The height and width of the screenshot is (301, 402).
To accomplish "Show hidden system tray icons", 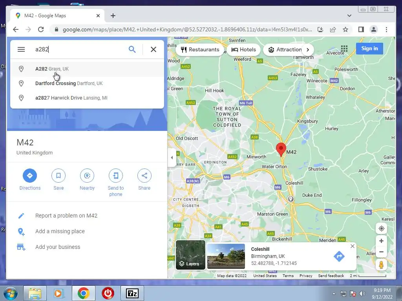I will (x=334, y=294).
